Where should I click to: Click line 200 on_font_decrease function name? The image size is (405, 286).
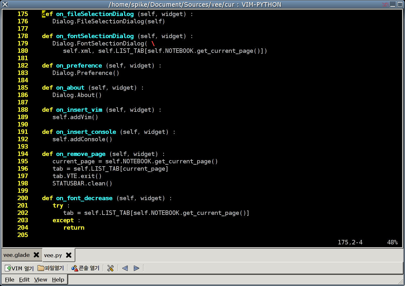click(84, 198)
